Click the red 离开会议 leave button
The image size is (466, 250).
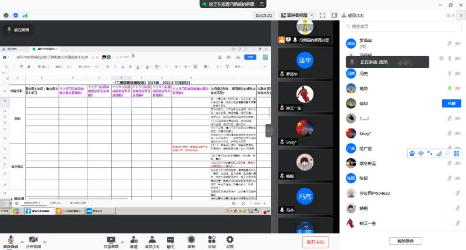click(316, 241)
